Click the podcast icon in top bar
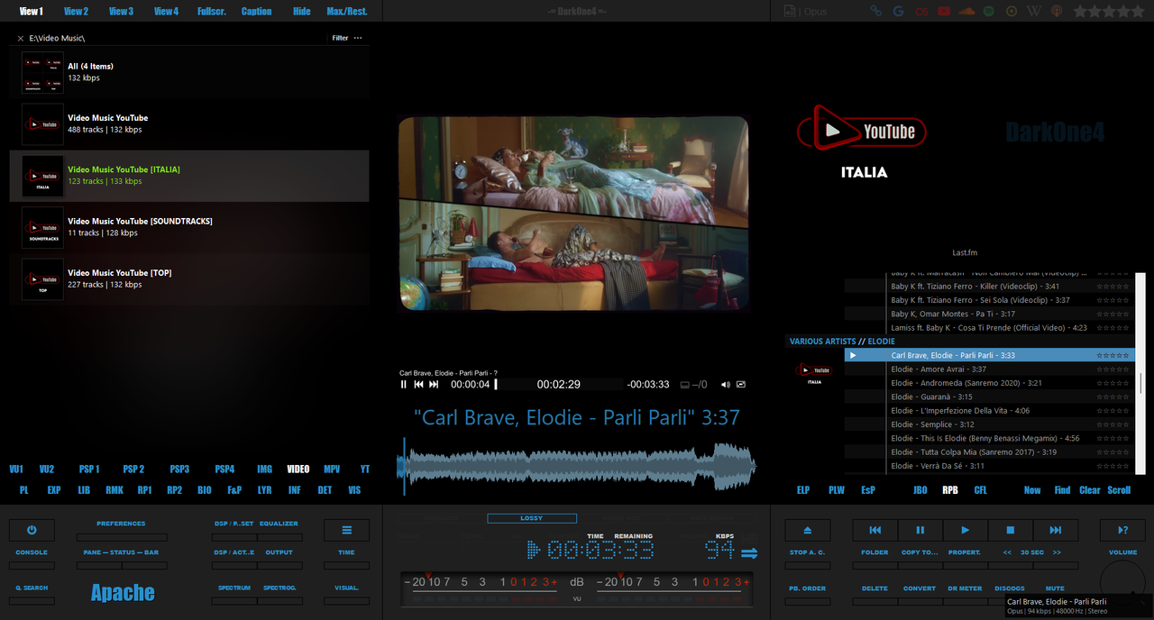The width and height of the screenshot is (1154, 620). pyautogui.click(x=1057, y=11)
